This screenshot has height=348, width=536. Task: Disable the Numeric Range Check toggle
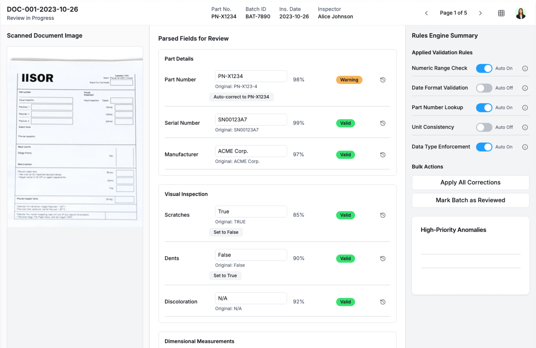tap(484, 68)
